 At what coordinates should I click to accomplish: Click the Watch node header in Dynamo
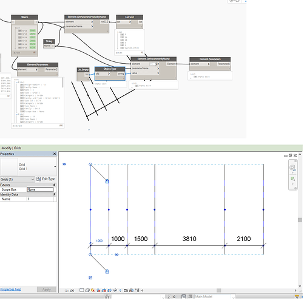click(24, 17)
